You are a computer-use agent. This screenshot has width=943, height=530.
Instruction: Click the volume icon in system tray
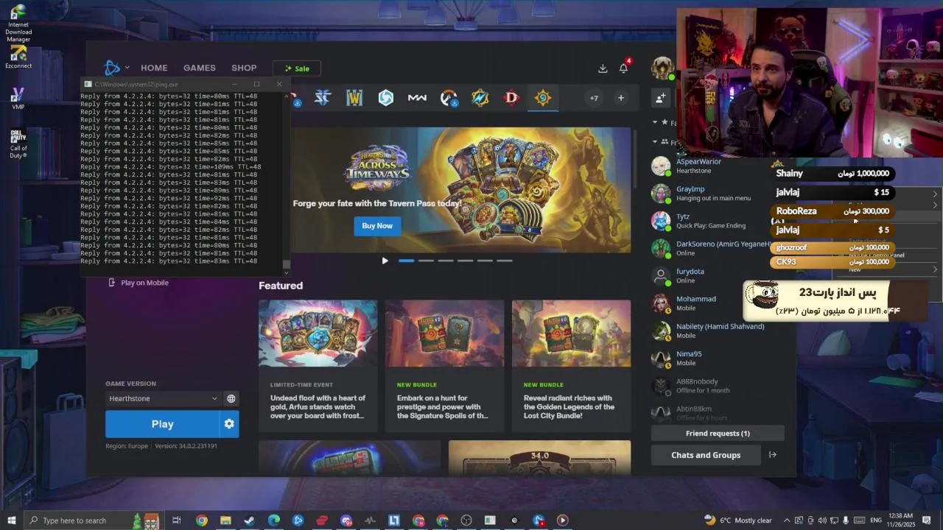click(x=822, y=520)
